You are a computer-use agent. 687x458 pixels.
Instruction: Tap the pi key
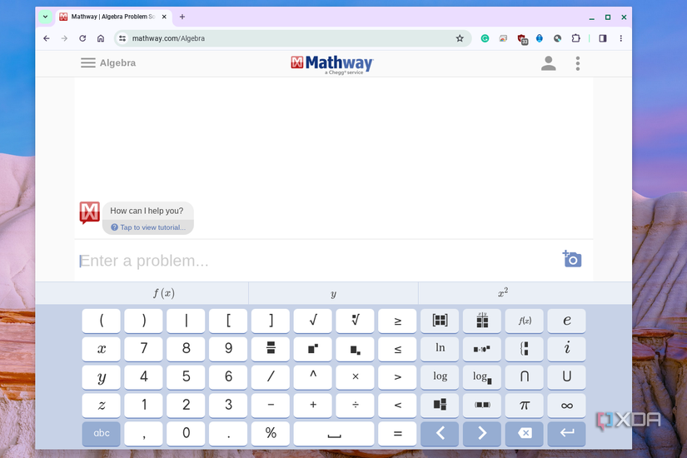click(525, 405)
